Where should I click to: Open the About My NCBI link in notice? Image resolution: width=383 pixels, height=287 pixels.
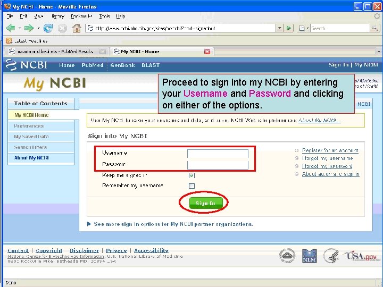tap(319, 120)
